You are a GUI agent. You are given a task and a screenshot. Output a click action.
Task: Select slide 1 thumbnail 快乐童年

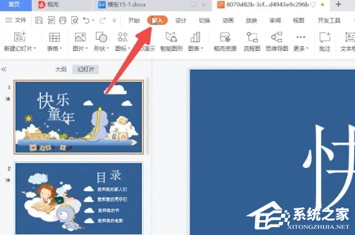79,117
